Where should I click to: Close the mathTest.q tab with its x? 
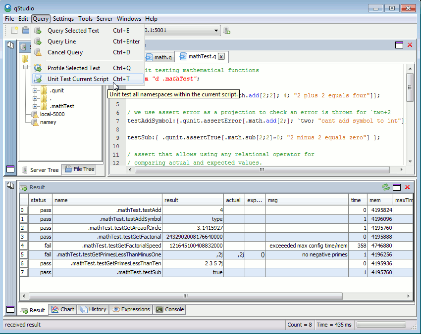tap(221, 56)
